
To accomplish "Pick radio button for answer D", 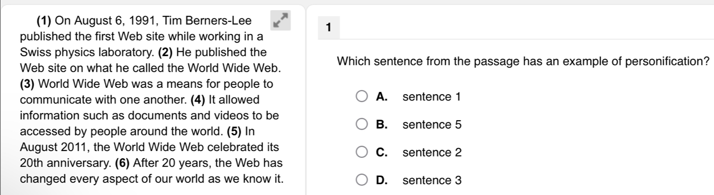I will [362, 180].
